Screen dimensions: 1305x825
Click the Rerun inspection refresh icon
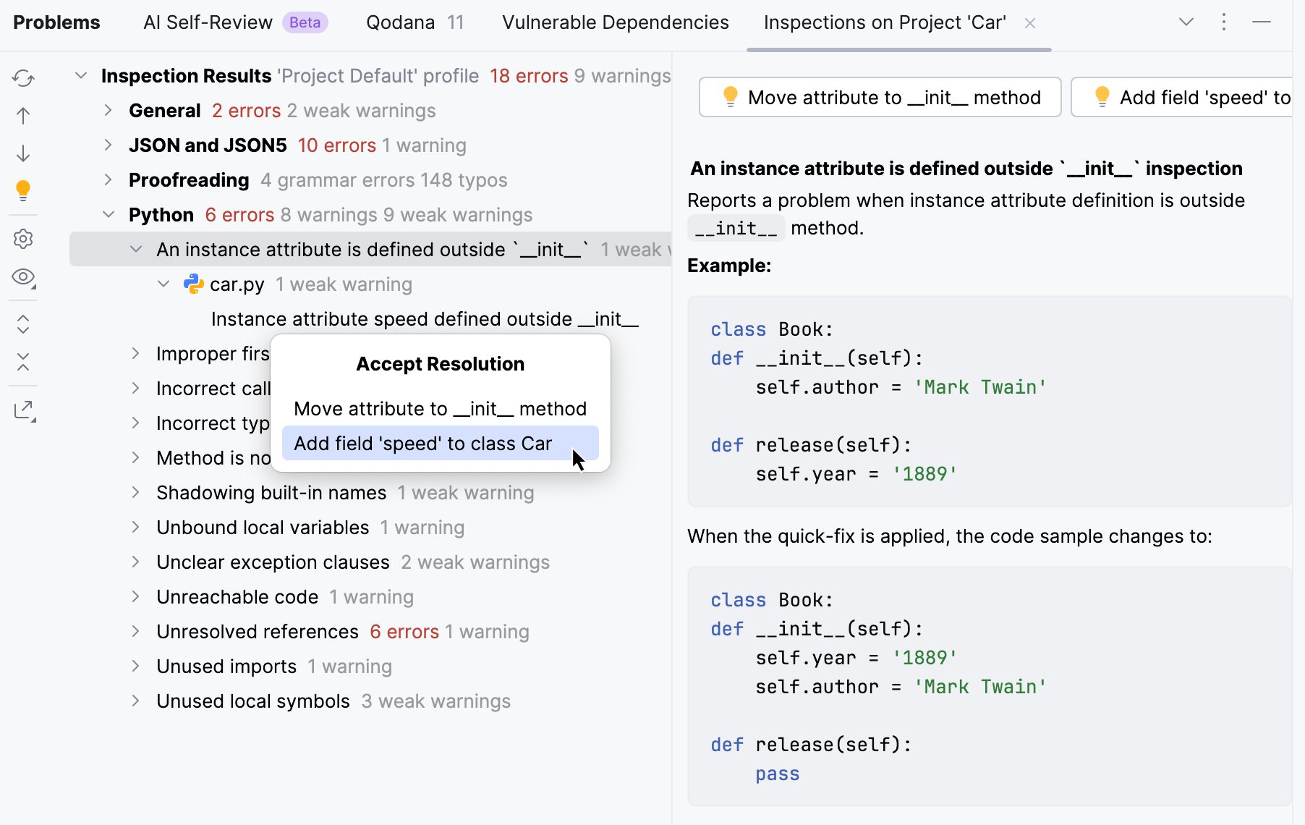coord(23,78)
